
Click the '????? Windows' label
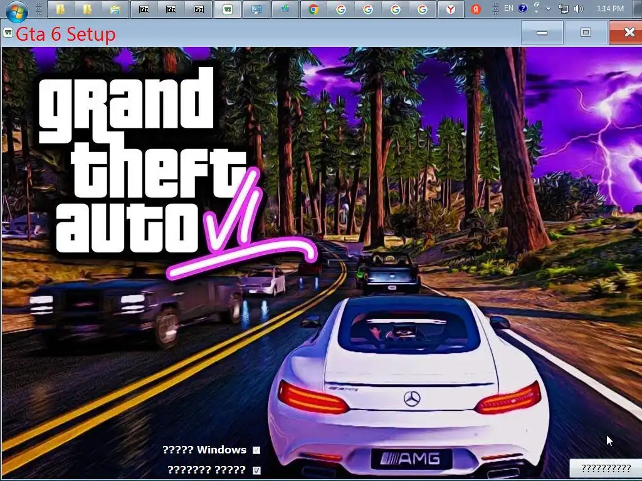coord(204,450)
